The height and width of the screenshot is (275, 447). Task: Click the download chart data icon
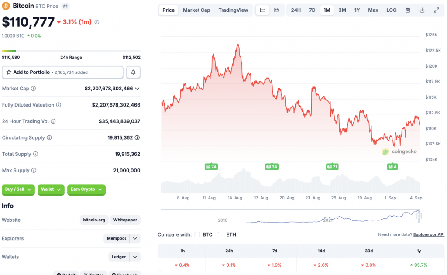point(422,10)
